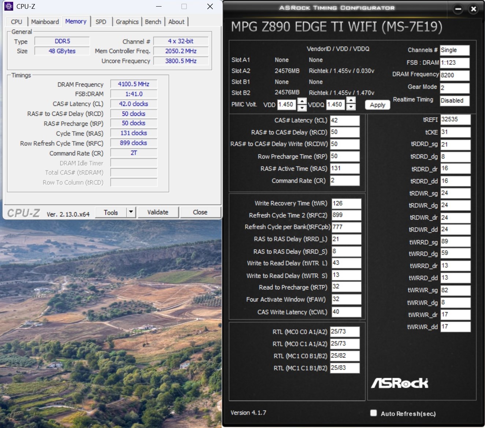This screenshot has width=485, height=428.
Task: Click the Close button in CPU-Z
Action: click(x=200, y=212)
